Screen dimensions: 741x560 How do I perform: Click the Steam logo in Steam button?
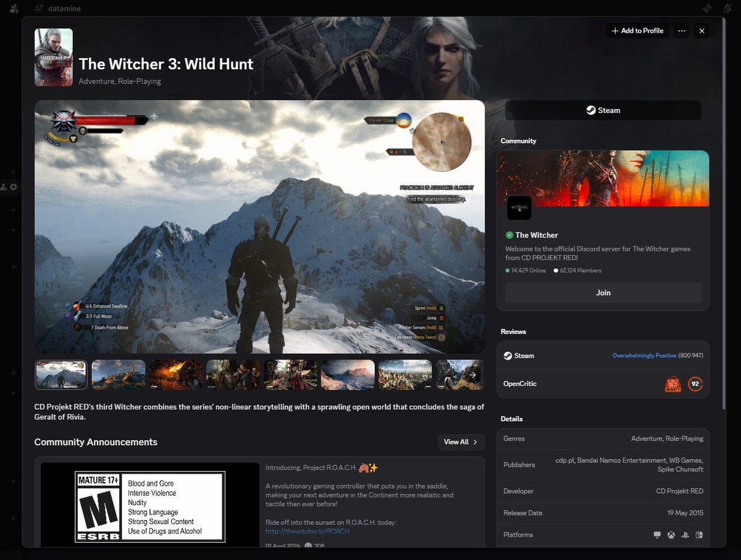[x=591, y=111]
